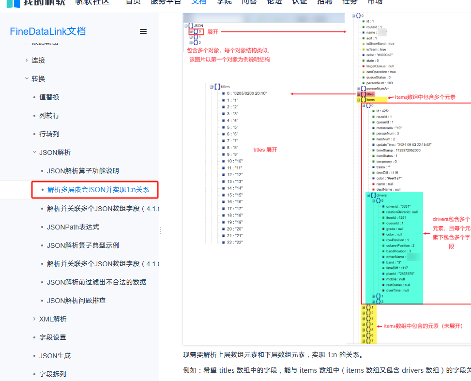This screenshot has height=381, width=471.
Task: Open the 列转行 doc page
Action: [x=49, y=115]
